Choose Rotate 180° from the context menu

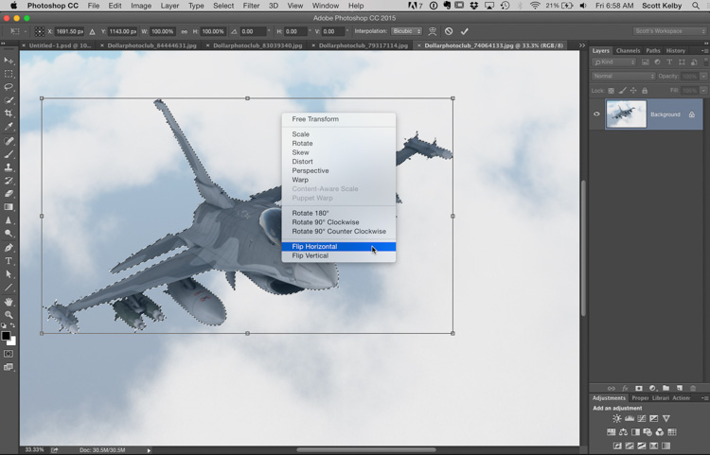coord(311,213)
